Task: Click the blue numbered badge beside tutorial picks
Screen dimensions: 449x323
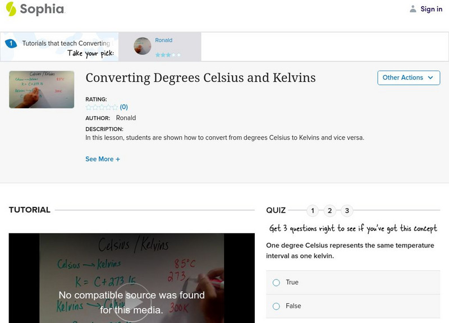Action: click(x=12, y=43)
